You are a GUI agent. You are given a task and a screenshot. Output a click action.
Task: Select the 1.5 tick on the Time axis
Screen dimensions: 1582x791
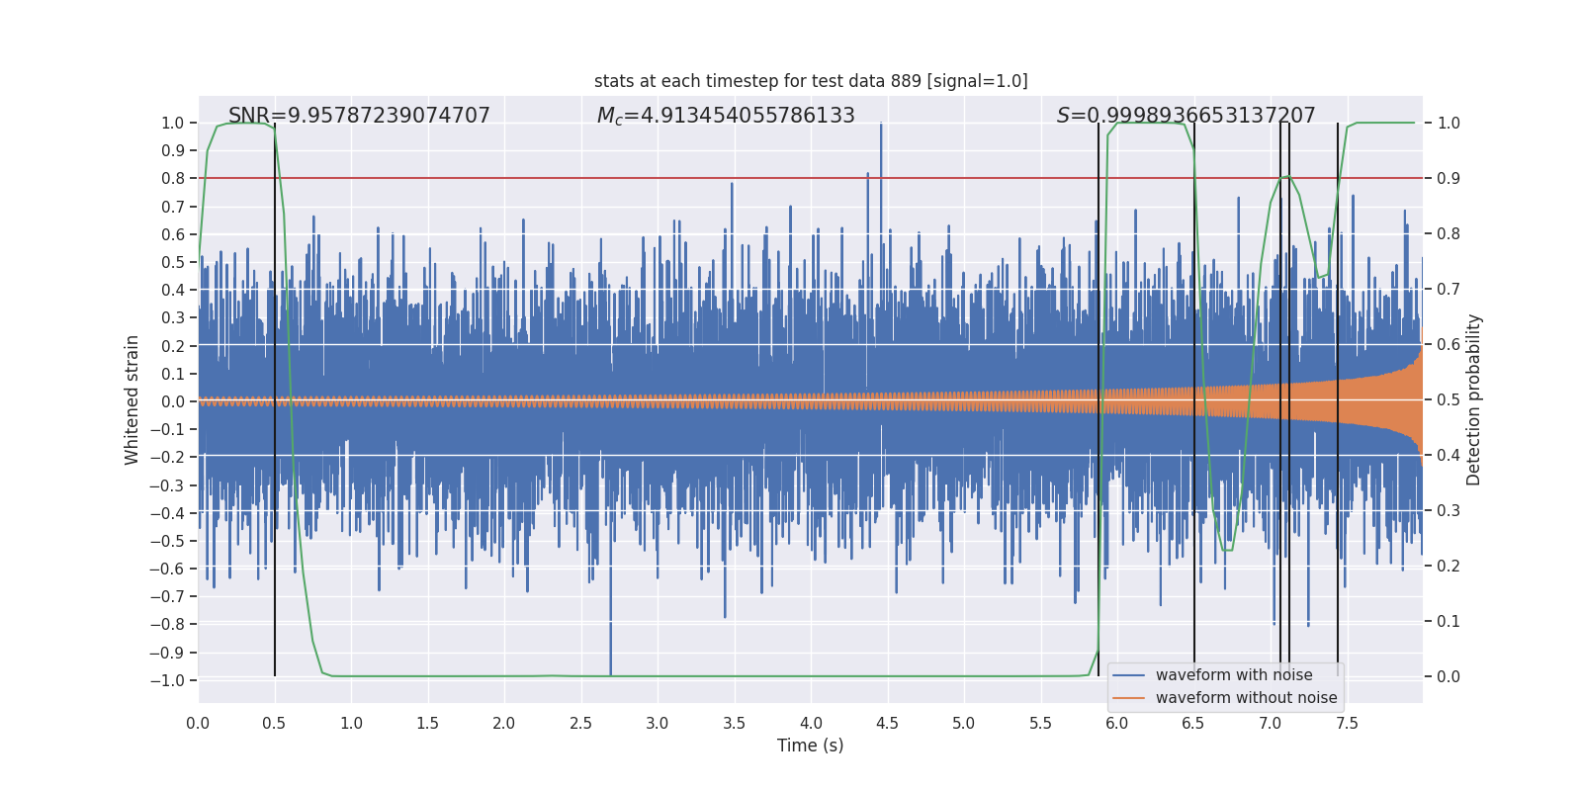pos(427,723)
